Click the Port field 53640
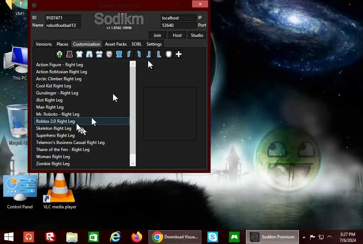Viewport: 363px width, 244px height. coord(179,25)
